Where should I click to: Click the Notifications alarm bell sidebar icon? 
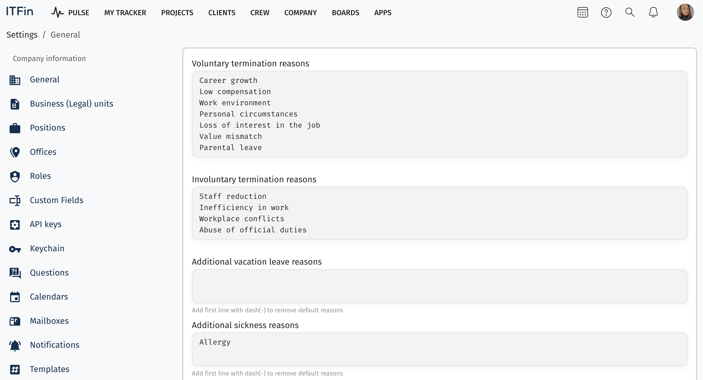[15, 345]
